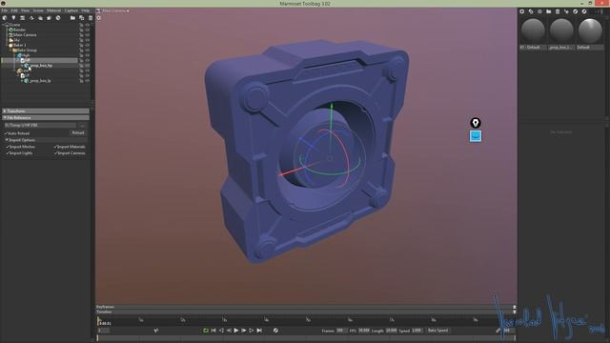The image size is (610, 343).
Task: Click the Add Camera icon in scene toolbar
Action: 22,18
